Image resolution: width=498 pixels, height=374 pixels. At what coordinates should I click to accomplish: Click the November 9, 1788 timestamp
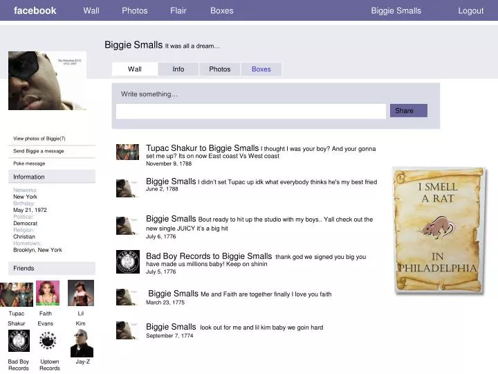(x=169, y=163)
